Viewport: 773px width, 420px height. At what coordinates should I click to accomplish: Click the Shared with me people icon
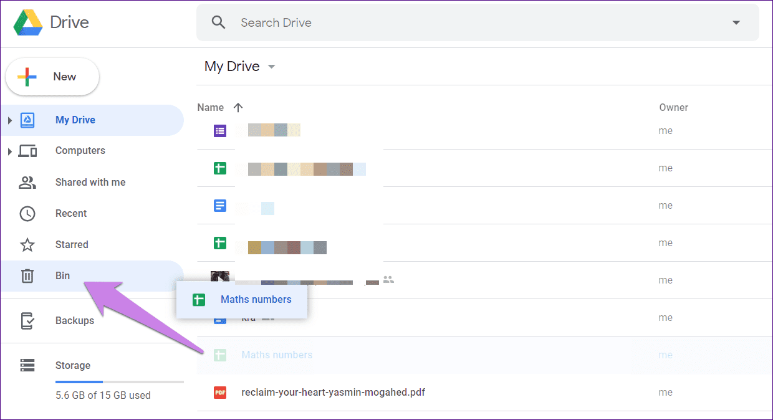pos(27,183)
